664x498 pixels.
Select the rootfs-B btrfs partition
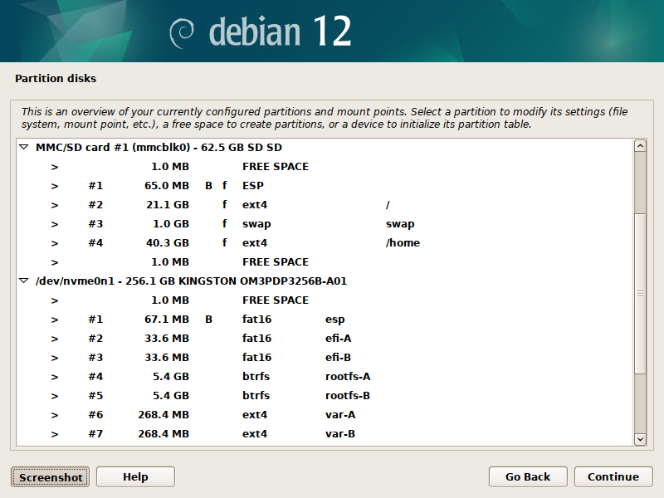click(325, 396)
